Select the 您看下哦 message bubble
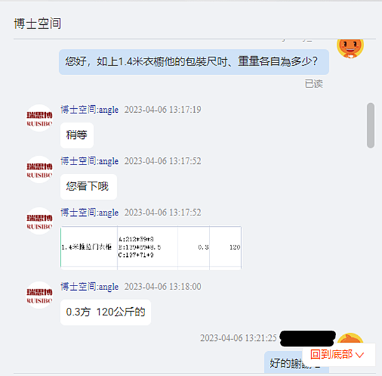 [x=88, y=187]
